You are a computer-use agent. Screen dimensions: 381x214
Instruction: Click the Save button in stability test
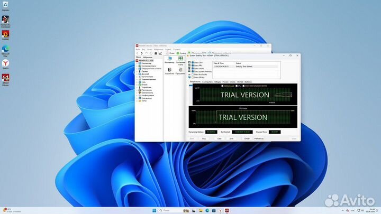tap(231, 138)
